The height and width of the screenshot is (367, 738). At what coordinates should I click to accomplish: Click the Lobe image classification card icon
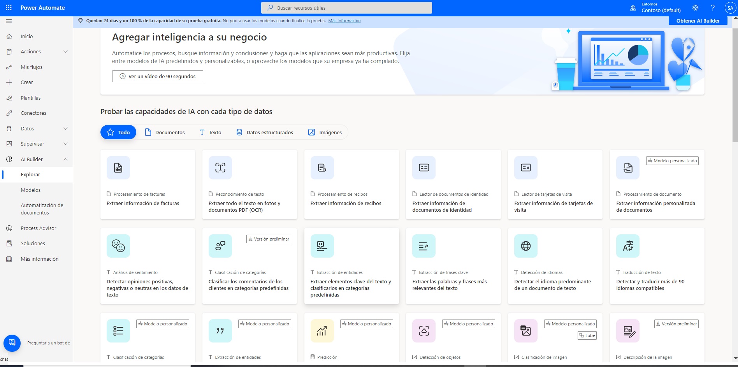pyautogui.click(x=526, y=331)
